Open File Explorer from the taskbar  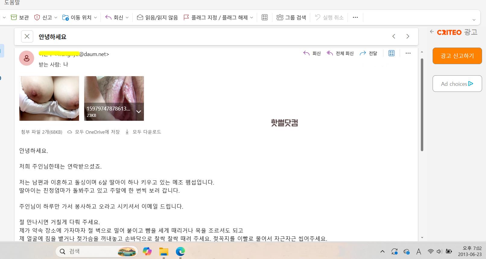164,251
